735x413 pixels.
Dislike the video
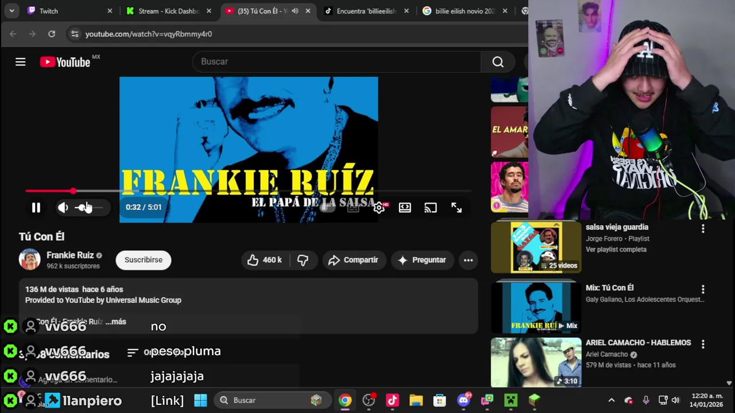click(303, 260)
